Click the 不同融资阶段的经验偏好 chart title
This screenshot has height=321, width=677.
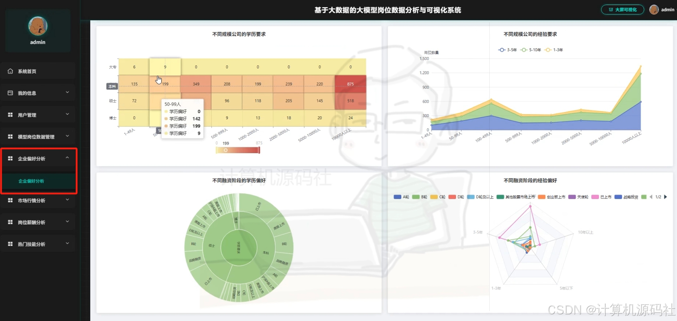[x=530, y=181]
